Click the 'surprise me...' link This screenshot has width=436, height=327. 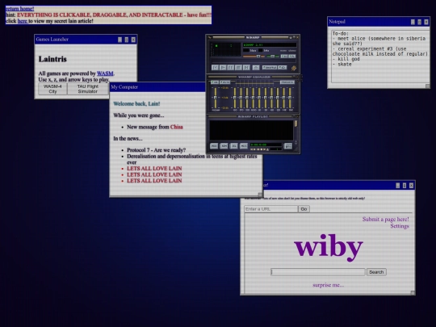pos(329,285)
